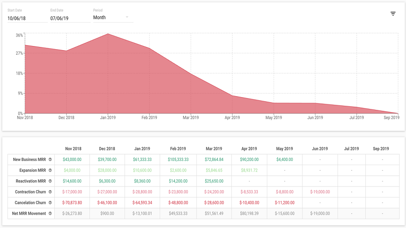This screenshot has height=228, width=406.
Task: Click the Jan 2019 peak on chart
Action: click(x=108, y=34)
